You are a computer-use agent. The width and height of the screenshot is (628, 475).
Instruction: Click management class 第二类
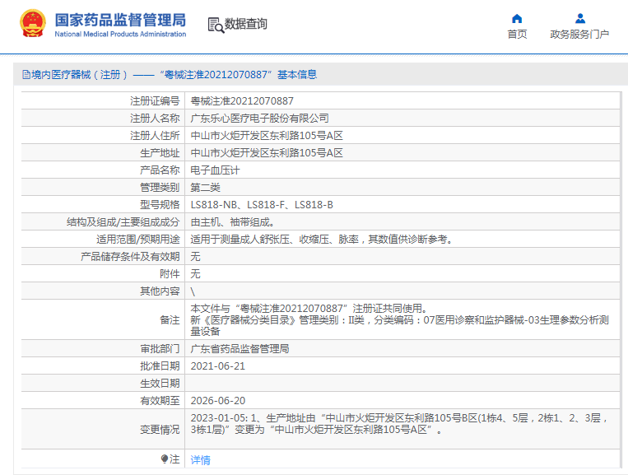[205, 188]
